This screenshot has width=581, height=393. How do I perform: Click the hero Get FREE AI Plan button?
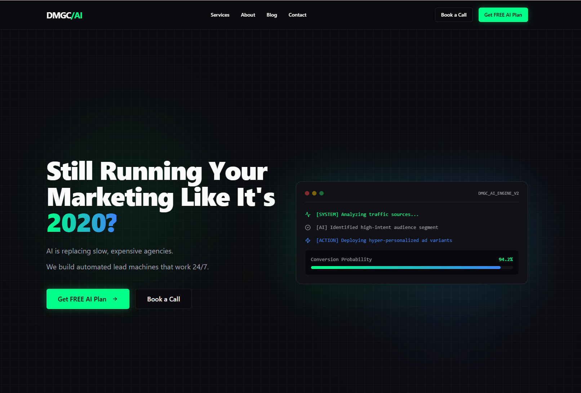point(88,299)
